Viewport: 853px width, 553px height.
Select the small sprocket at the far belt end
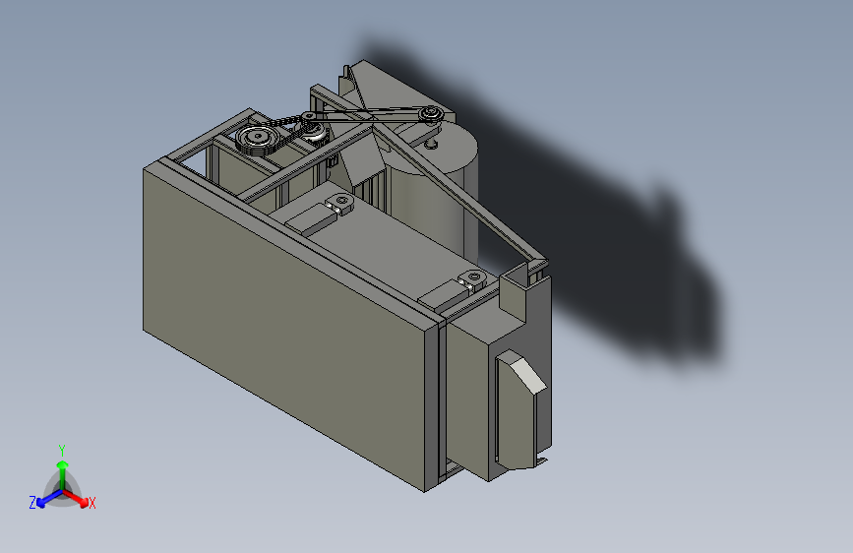pos(431,114)
